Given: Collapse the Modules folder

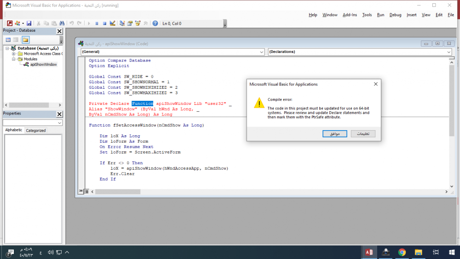Looking at the screenshot, I should click(13, 59).
